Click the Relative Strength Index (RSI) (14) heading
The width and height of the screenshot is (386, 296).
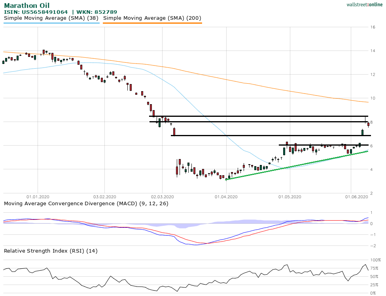pos(51,251)
